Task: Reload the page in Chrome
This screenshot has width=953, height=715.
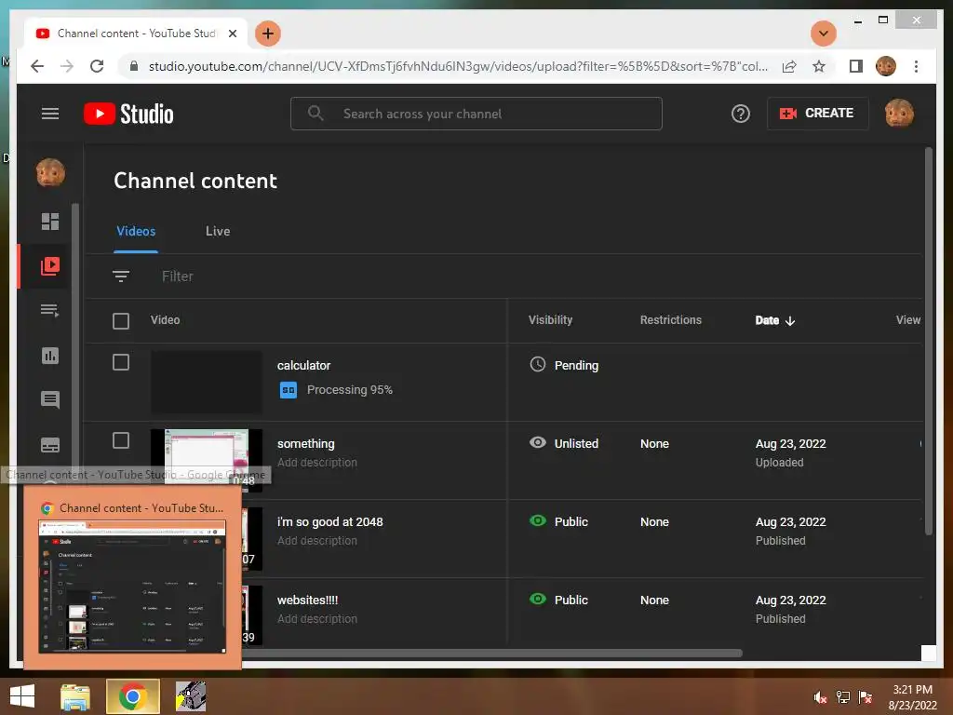Action: coord(97,66)
